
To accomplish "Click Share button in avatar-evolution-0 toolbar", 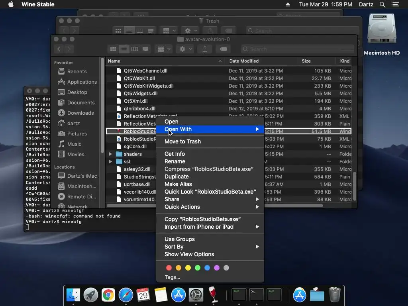I will coord(205,49).
